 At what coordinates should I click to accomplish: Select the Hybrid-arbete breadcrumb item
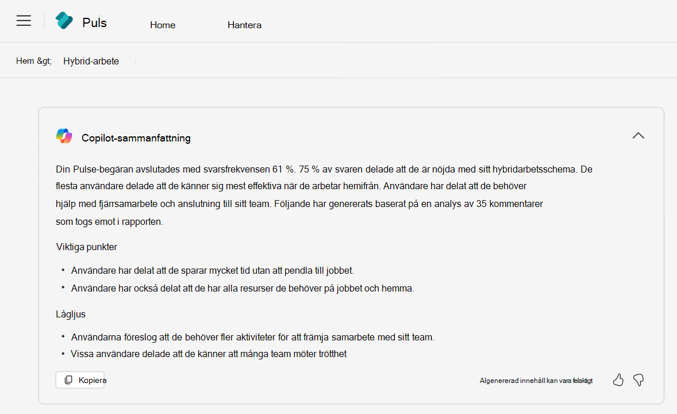click(x=91, y=61)
